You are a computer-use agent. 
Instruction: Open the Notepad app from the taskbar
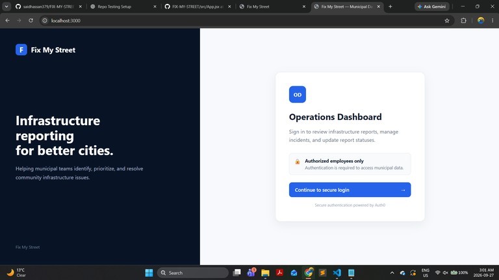[x=351, y=273]
